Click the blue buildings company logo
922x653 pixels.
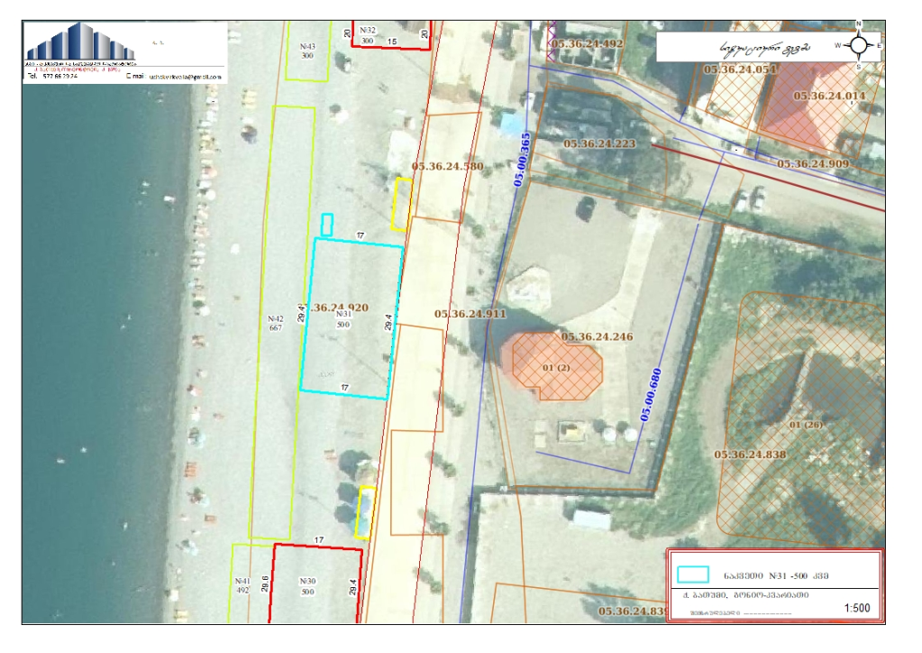pos(81,41)
